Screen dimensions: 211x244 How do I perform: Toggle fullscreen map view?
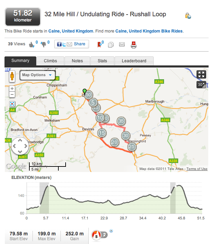click(x=201, y=74)
